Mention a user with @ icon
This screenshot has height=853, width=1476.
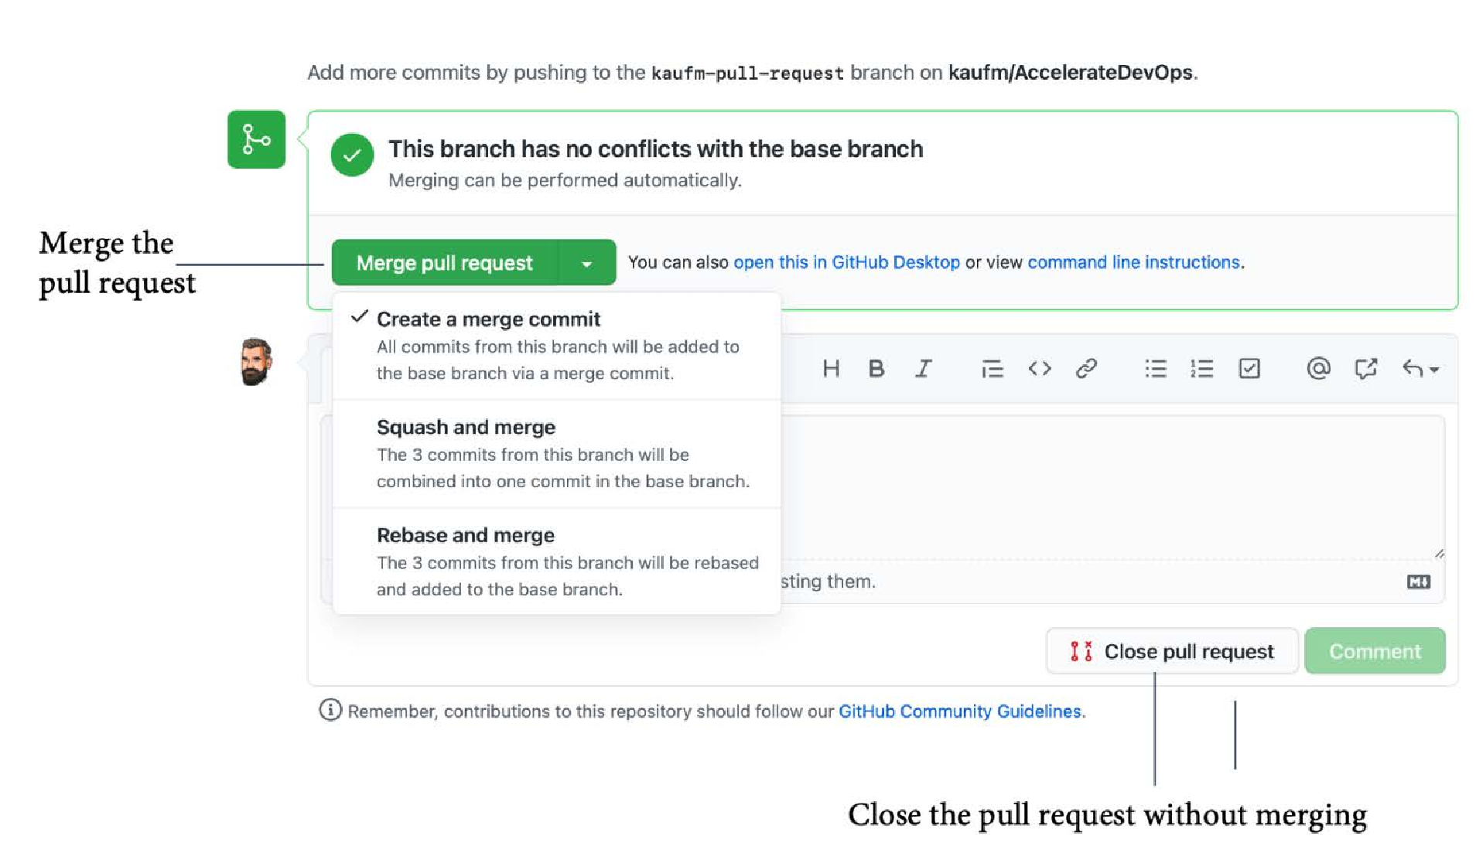1318,369
